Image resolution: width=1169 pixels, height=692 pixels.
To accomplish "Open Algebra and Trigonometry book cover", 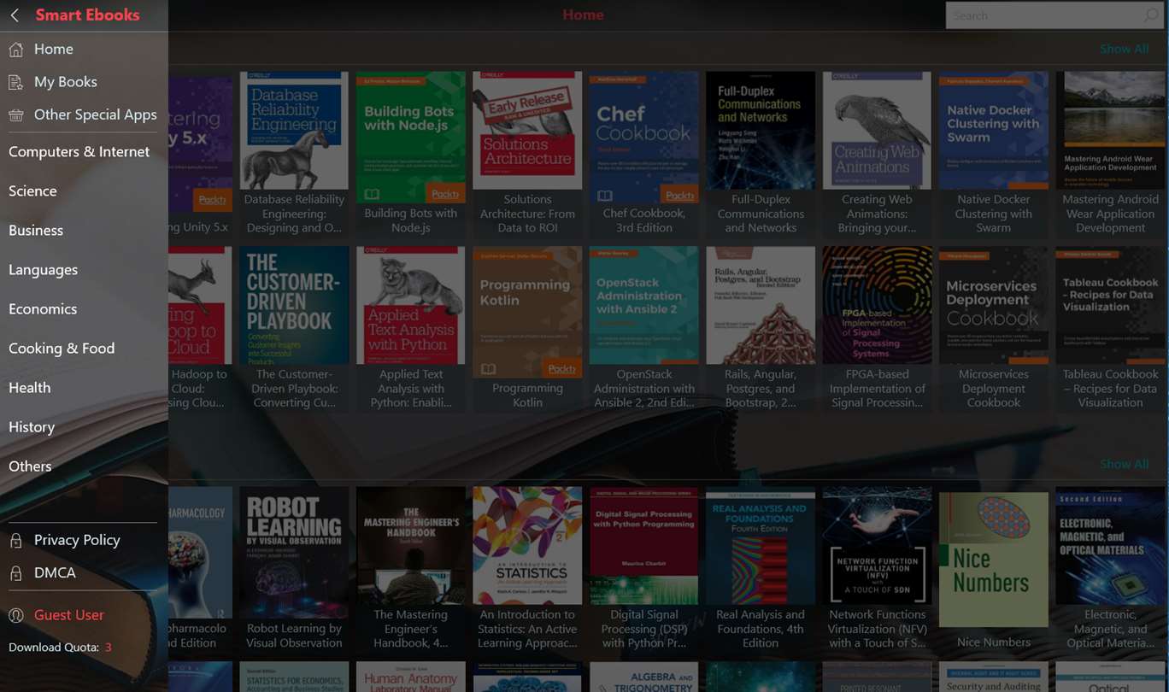I will [643, 677].
